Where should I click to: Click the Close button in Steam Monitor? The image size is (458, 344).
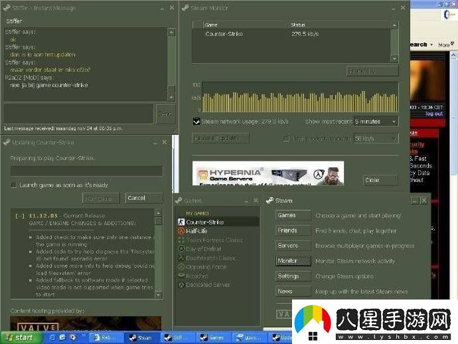click(x=380, y=180)
